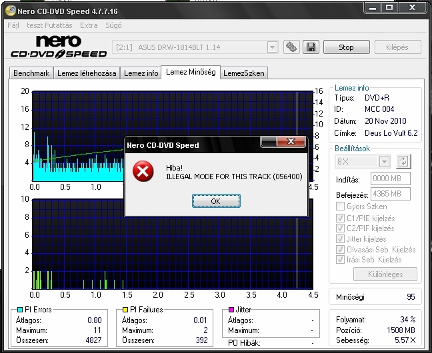Viewport: 432px width, 353px height.
Task: Select the Lemez Minőség tab
Action: click(191, 72)
